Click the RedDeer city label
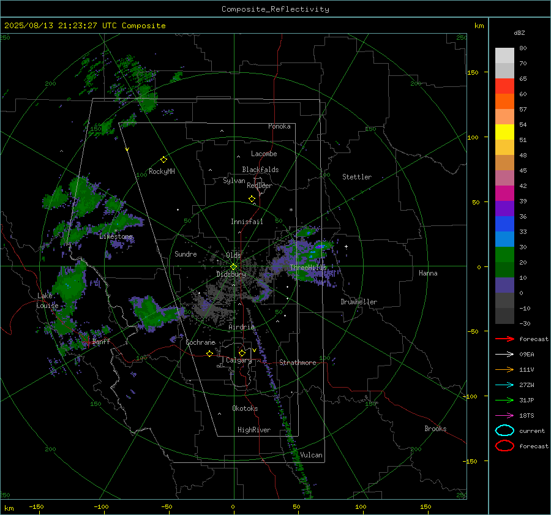This screenshot has width=551, height=515. point(260,186)
